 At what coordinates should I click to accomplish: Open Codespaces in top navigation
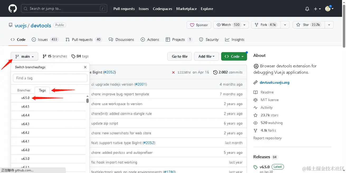163,9
